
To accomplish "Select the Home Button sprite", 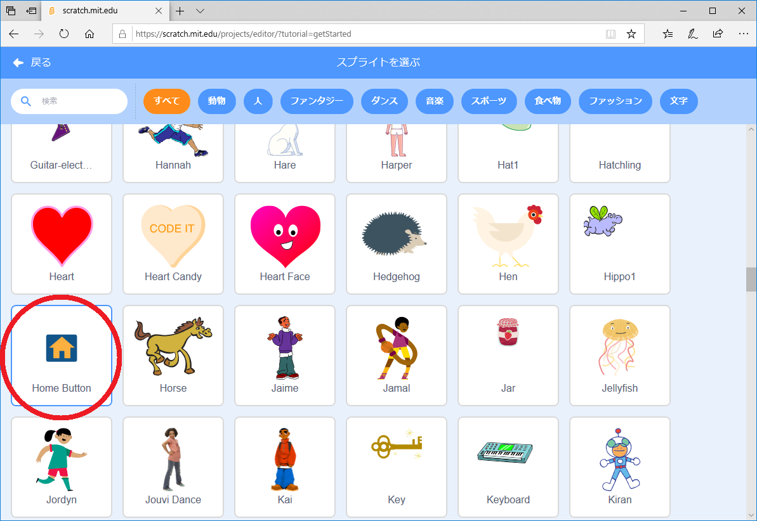I will coord(62,356).
